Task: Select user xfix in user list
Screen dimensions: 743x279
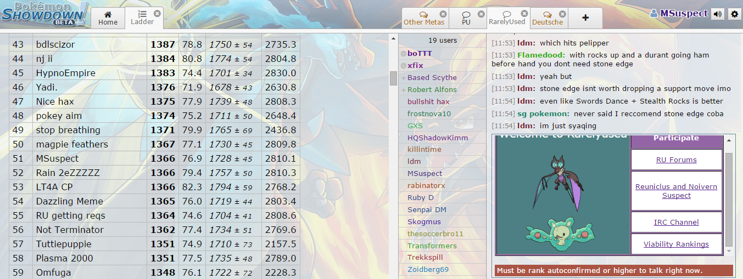Action: coord(443,65)
